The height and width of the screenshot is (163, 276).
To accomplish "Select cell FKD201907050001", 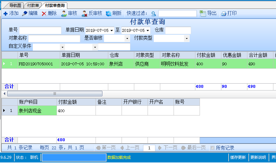I will [39, 64].
